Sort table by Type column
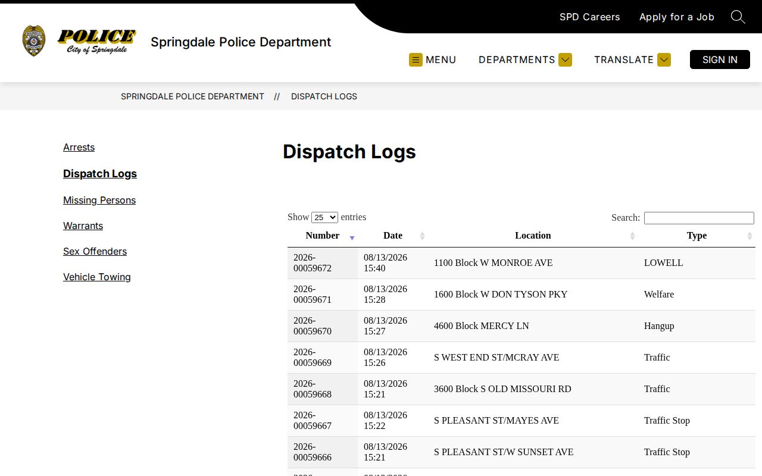 click(x=697, y=236)
